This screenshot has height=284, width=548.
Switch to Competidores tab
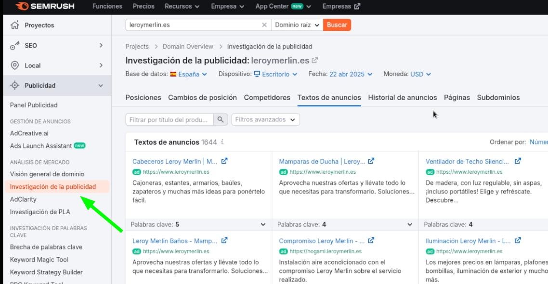point(267,97)
